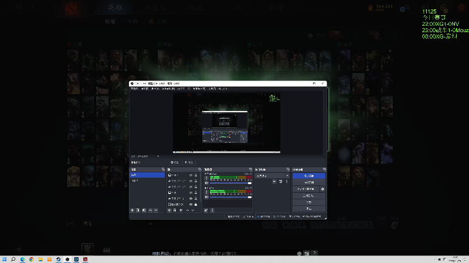
Task: Remove selected source in OBS Sources panel
Action: point(175,210)
